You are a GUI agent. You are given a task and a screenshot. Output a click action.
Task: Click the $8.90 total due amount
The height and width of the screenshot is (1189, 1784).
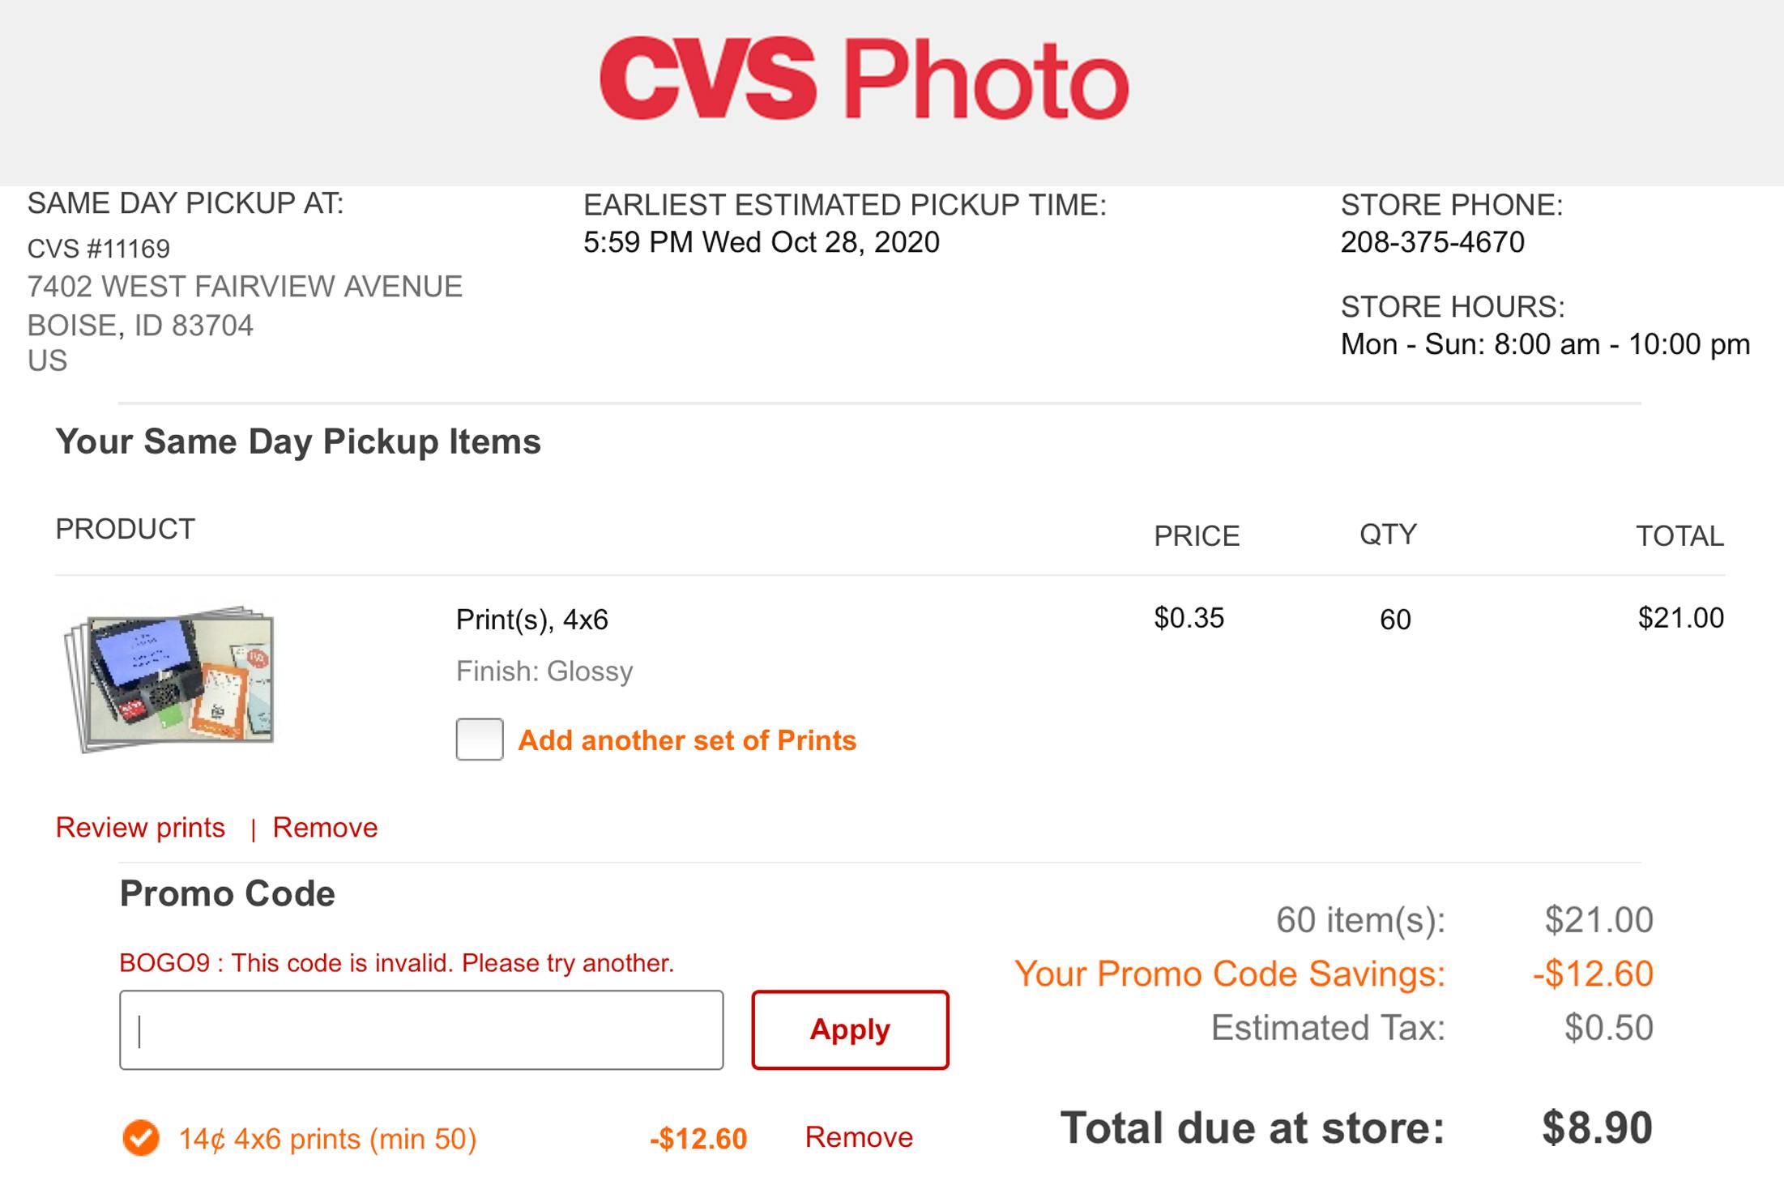pos(1597,1127)
